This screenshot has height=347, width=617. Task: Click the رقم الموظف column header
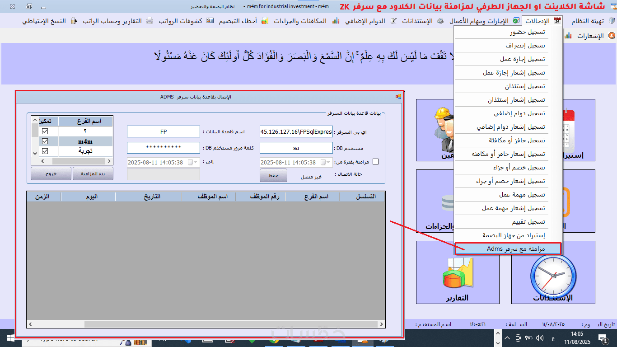(x=261, y=197)
